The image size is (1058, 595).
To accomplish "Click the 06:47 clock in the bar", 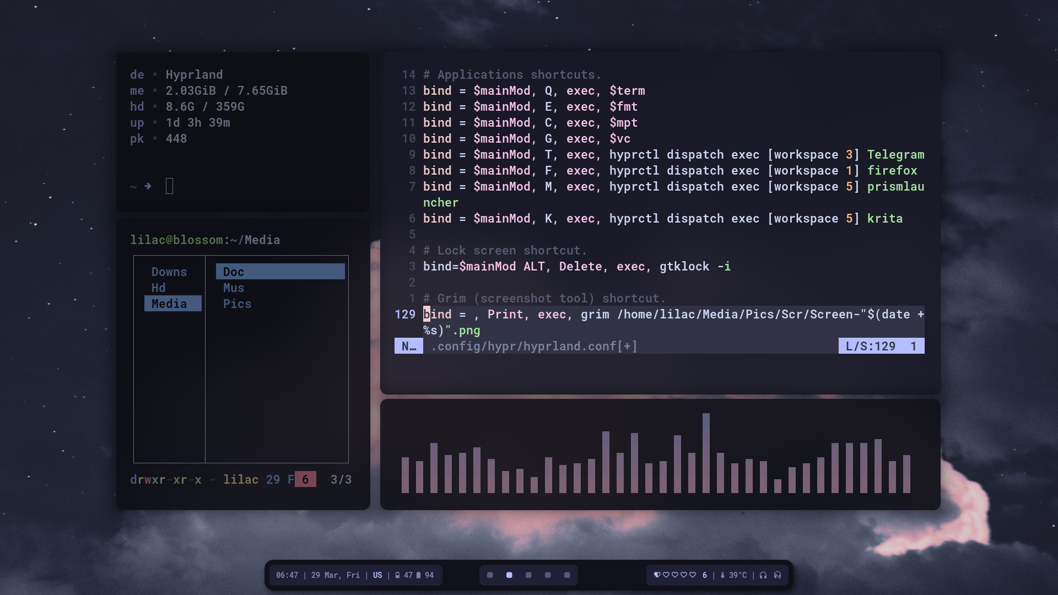I will [x=287, y=575].
